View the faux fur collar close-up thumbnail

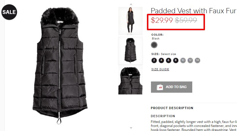tap(130, 80)
